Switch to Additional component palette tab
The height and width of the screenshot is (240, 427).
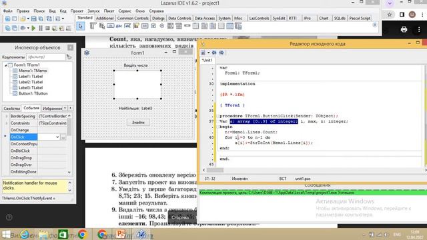click(x=105, y=18)
